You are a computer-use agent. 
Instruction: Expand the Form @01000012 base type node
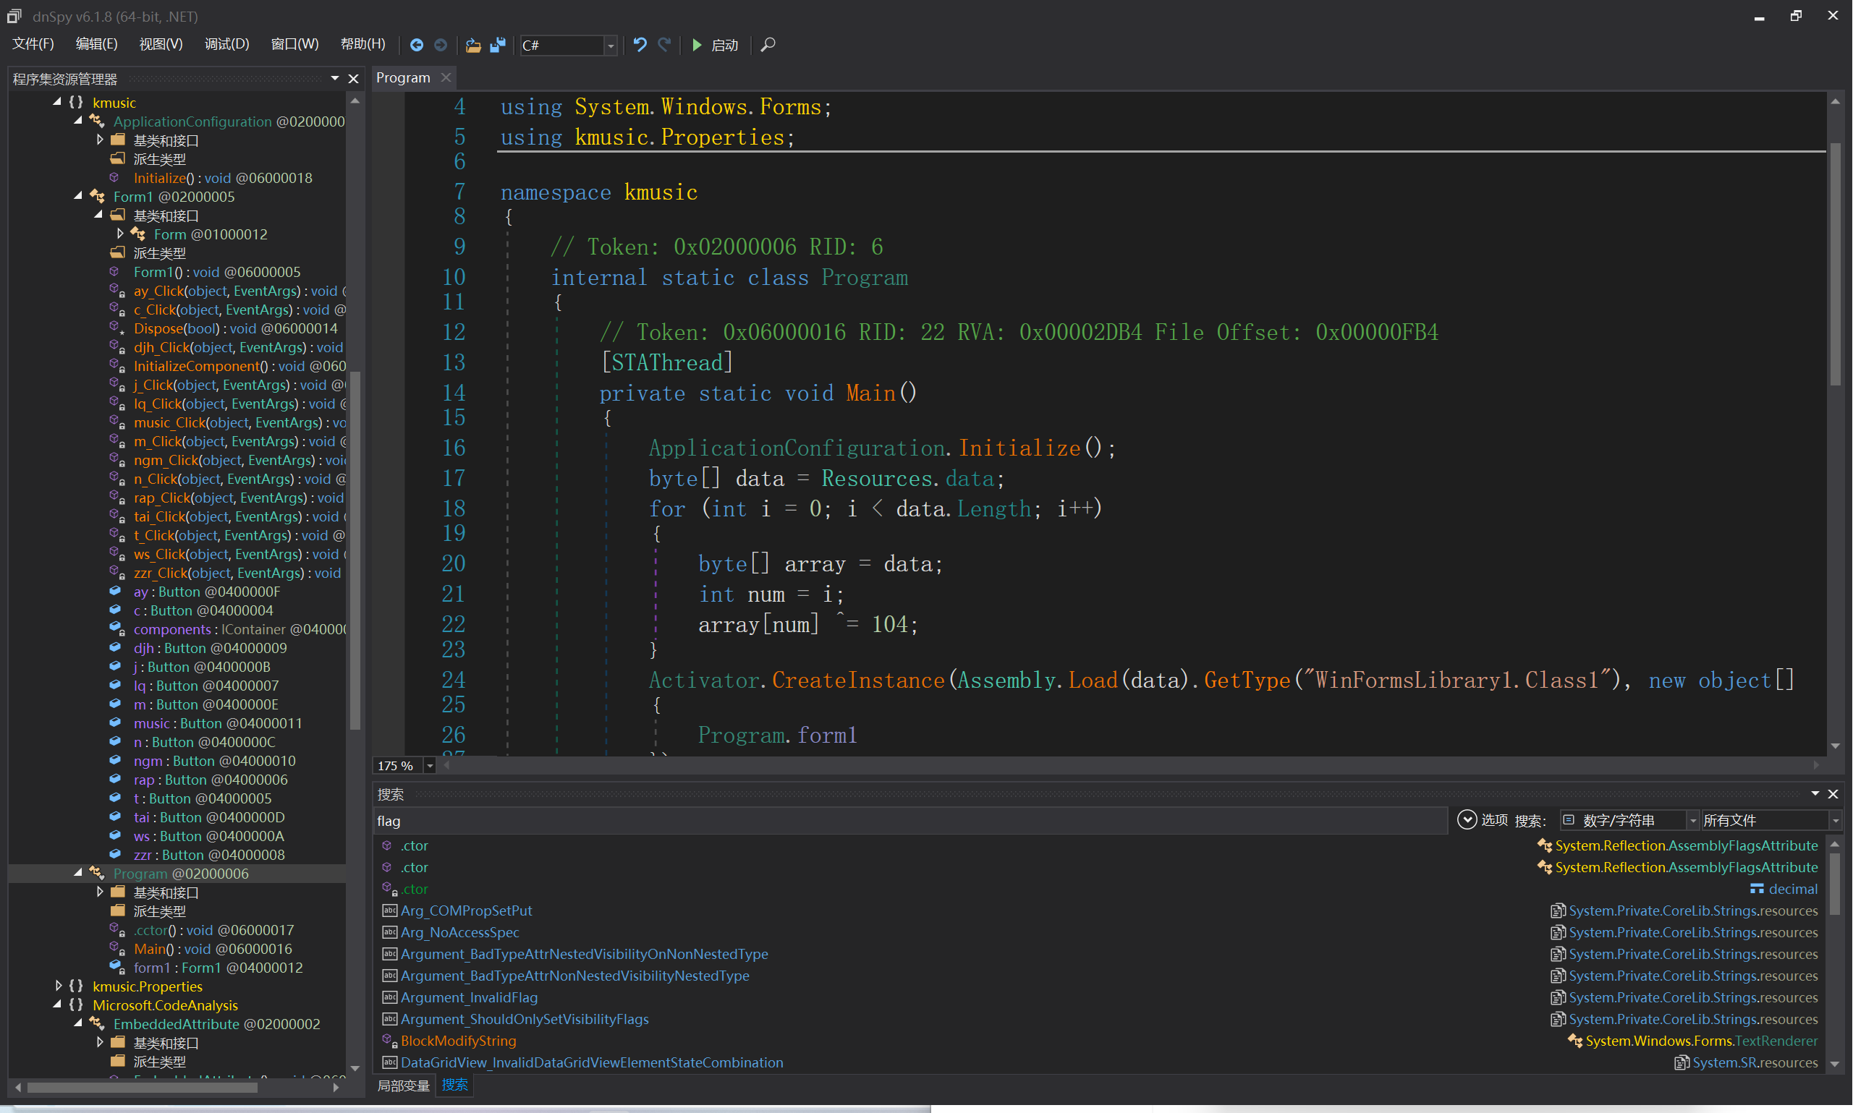point(120,234)
